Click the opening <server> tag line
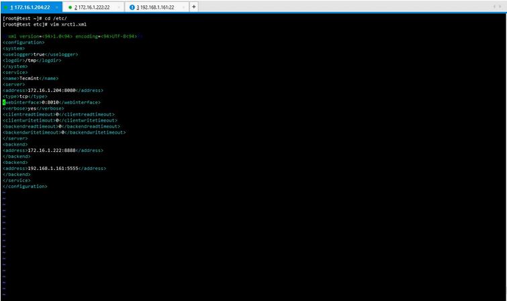This screenshot has height=301, width=507. 13,85
